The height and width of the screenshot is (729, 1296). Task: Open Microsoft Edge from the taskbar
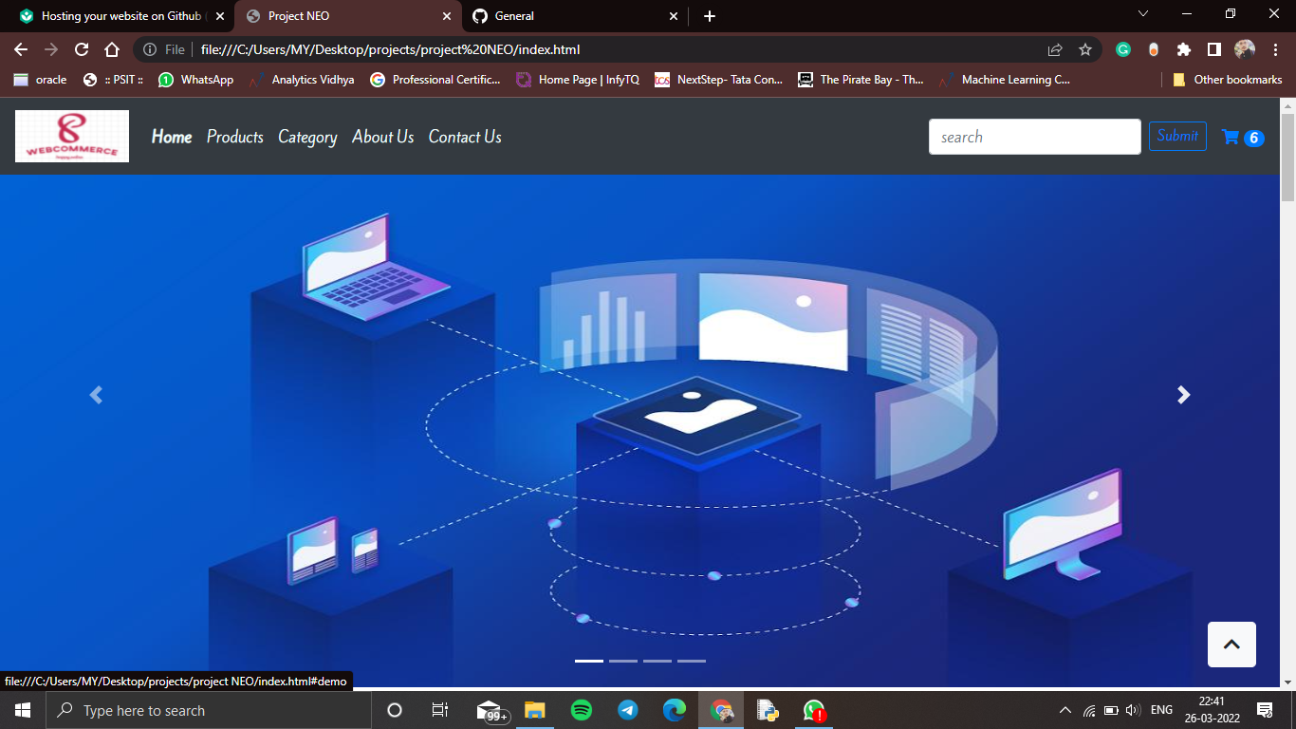675,710
